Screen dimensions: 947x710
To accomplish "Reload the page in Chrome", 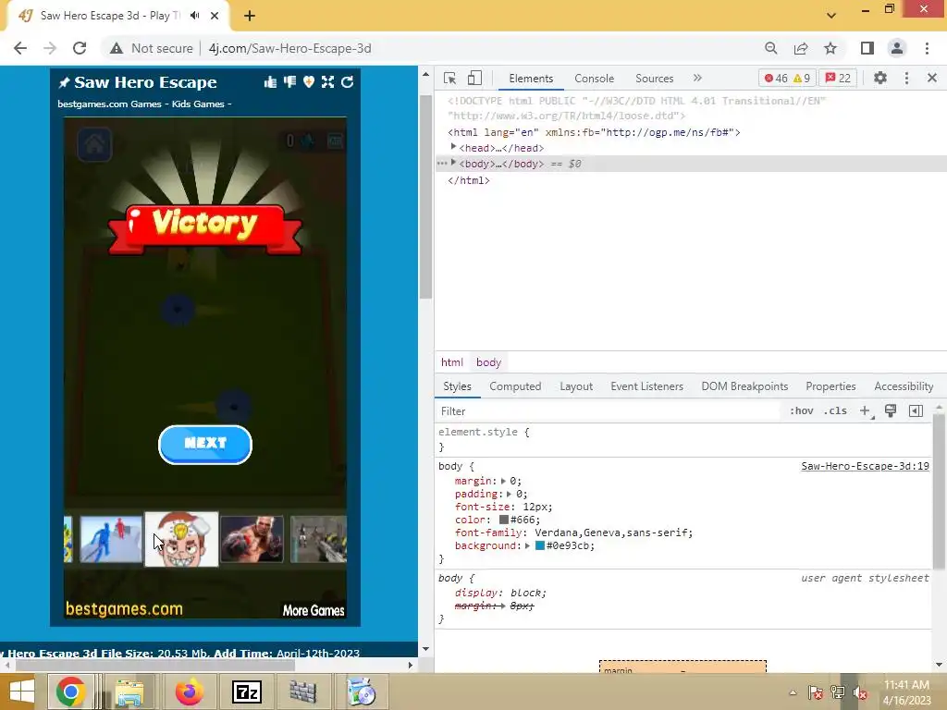I will pyautogui.click(x=80, y=48).
